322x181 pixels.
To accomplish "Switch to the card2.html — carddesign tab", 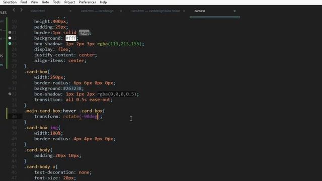I will (x=97, y=11).
